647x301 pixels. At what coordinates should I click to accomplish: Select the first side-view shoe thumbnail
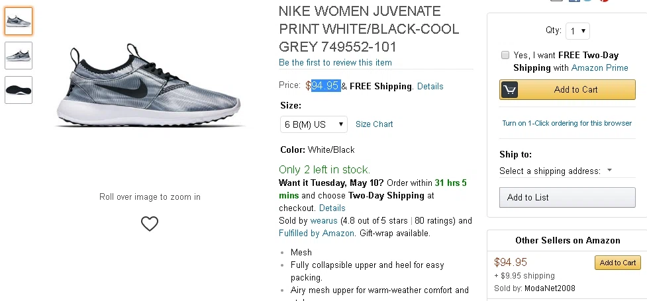[x=19, y=22]
